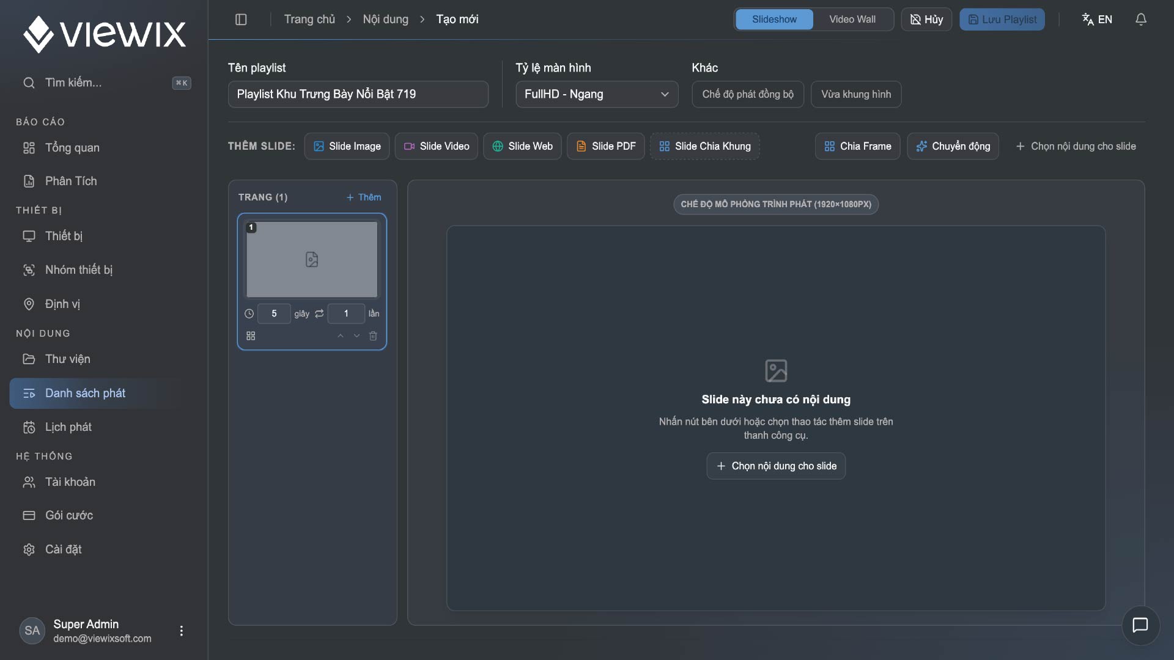Expand Tỷ lệ màn hình dropdown
Screen dimensions: 1174x660
click(597, 94)
